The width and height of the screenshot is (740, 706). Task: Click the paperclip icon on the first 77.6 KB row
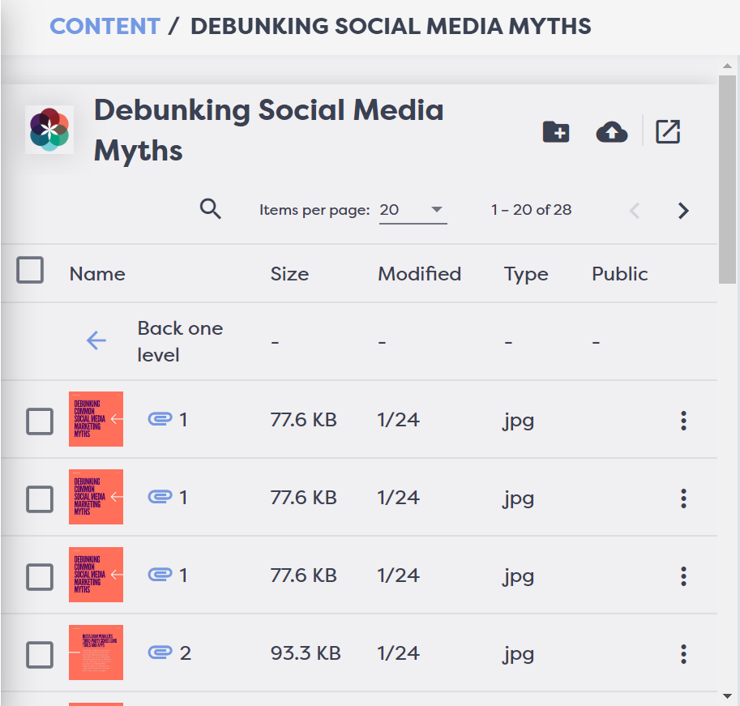(x=160, y=419)
